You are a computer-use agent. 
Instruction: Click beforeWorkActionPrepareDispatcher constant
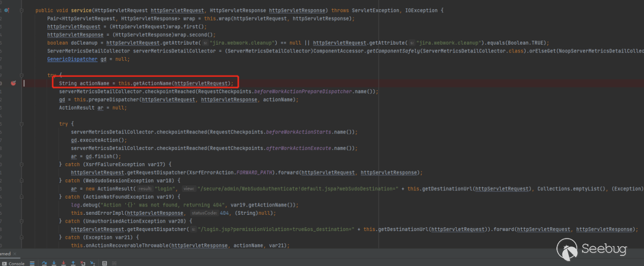point(302,92)
